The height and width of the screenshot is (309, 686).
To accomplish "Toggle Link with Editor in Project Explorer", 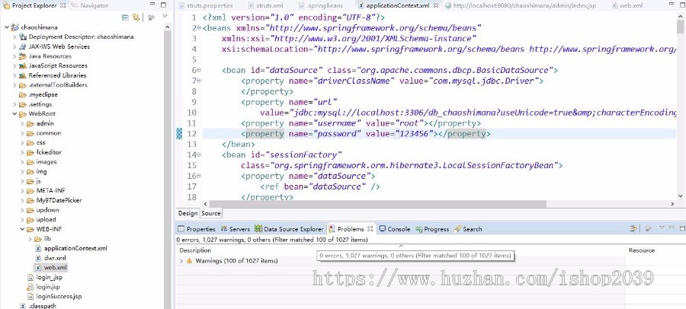I will tap(136, 18).
